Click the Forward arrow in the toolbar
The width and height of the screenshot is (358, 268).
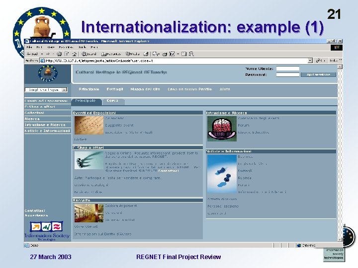(x=48, y=54)
